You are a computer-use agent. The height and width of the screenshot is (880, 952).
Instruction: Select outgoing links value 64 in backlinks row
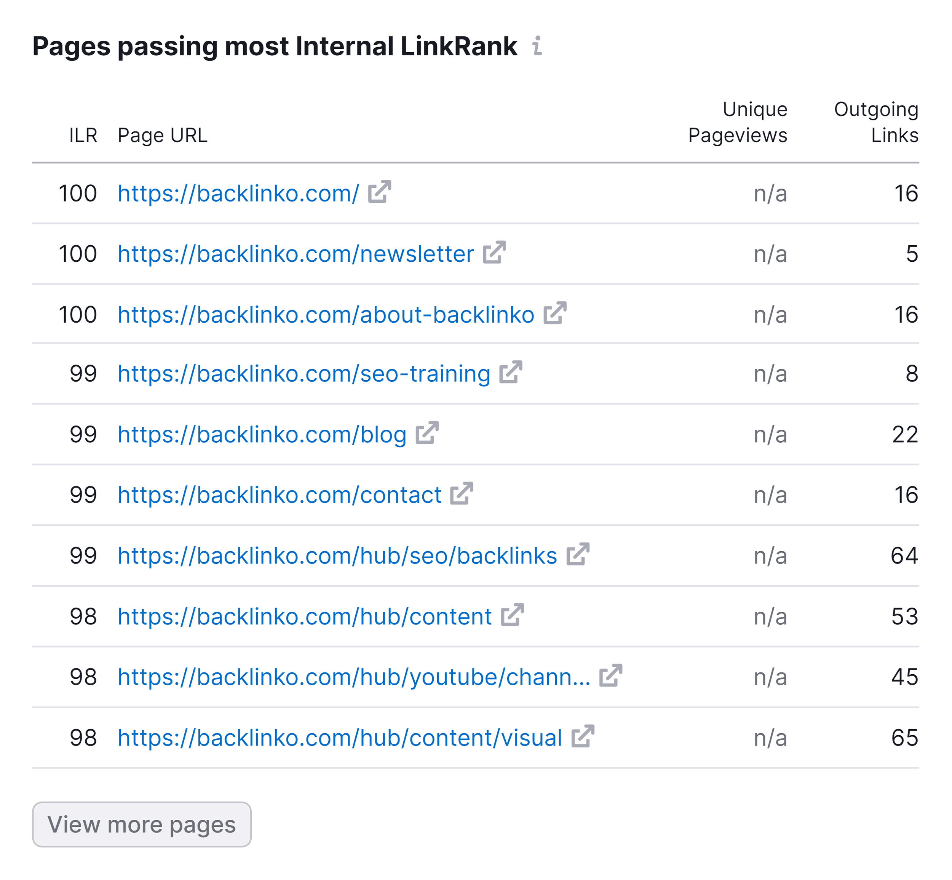904,556
